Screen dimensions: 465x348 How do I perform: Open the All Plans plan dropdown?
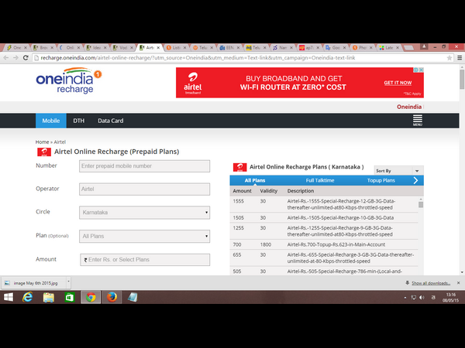coord(144,236)
